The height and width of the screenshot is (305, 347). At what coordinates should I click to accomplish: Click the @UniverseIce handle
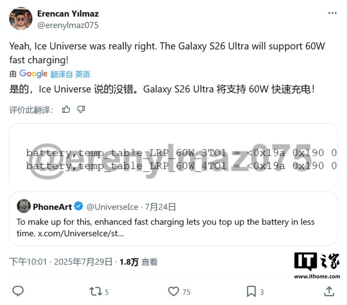113,207
